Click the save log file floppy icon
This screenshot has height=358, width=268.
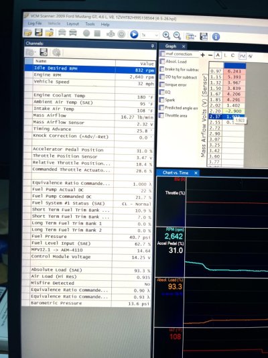39,33
